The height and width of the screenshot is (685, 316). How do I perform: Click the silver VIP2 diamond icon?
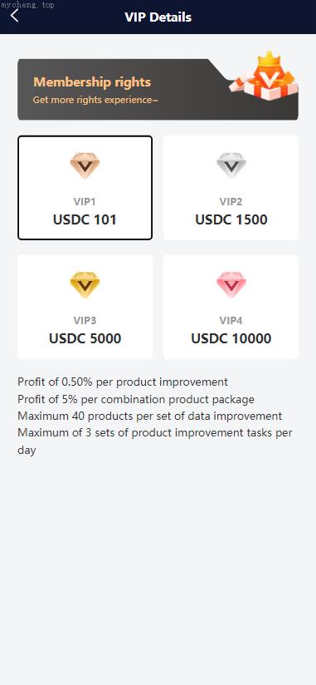pyautogui.click(x=231, y=165)
